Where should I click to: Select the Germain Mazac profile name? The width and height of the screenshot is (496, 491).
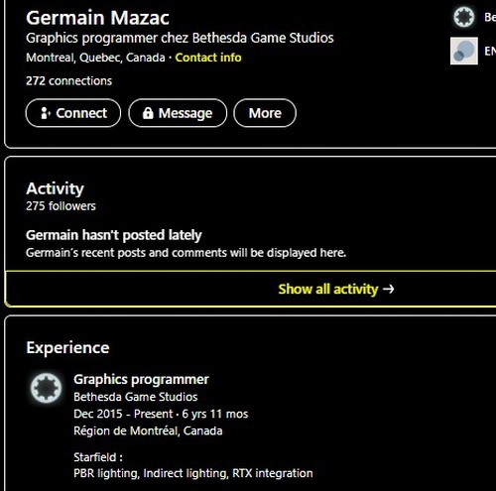97,18
